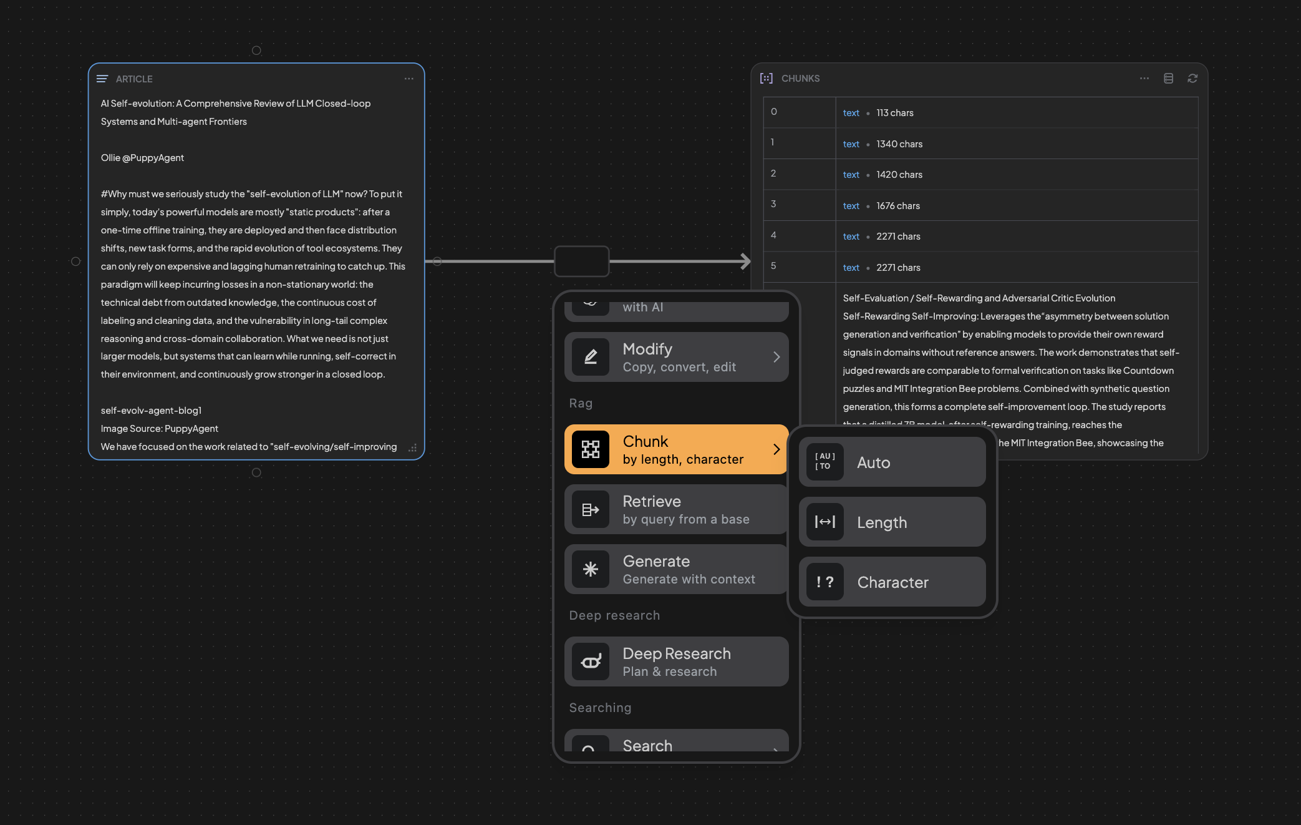Click the Auto chunking icon
1301x825 pixels.
825,462
